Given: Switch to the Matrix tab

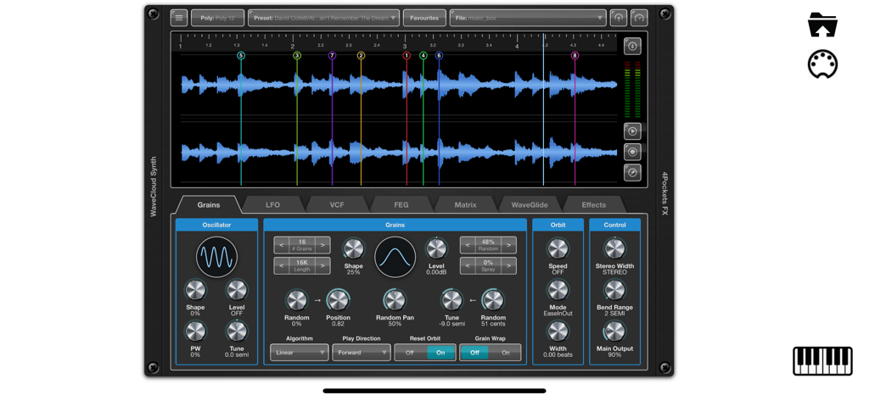Looking at the screenshot, I should pyautogui.click(x=466, y=204).
